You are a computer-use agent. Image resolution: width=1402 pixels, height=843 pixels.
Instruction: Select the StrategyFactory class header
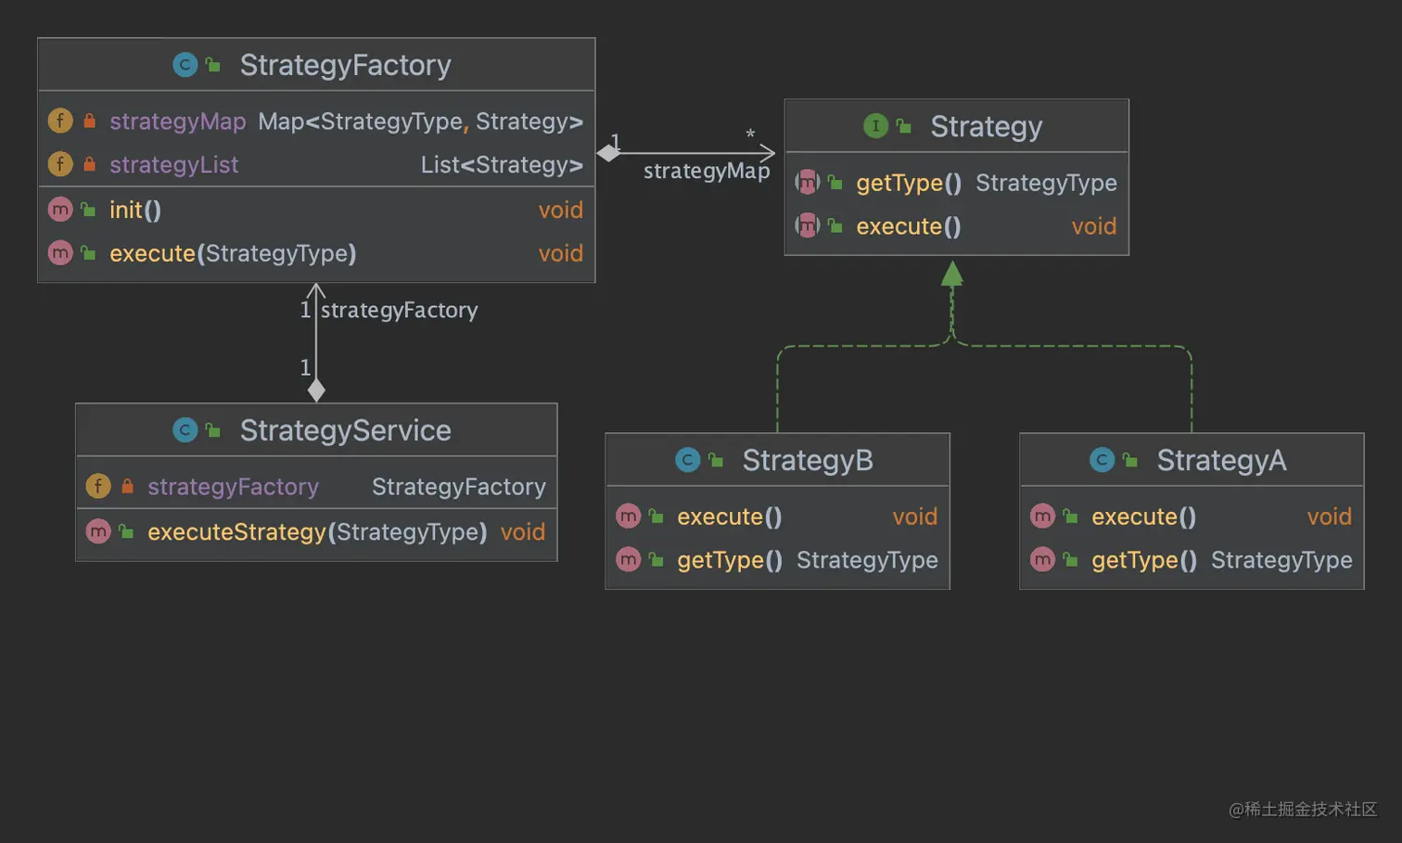click(x=345, y=65)
